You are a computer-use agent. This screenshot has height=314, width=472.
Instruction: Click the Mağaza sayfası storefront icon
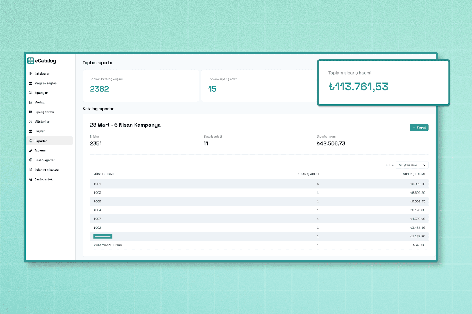[x=31, y=83]
